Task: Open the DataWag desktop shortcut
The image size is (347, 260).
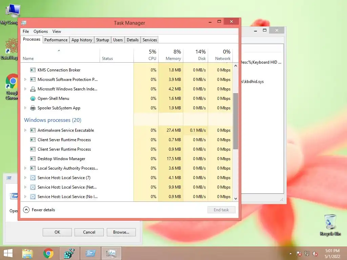Action: click(9, 49)
